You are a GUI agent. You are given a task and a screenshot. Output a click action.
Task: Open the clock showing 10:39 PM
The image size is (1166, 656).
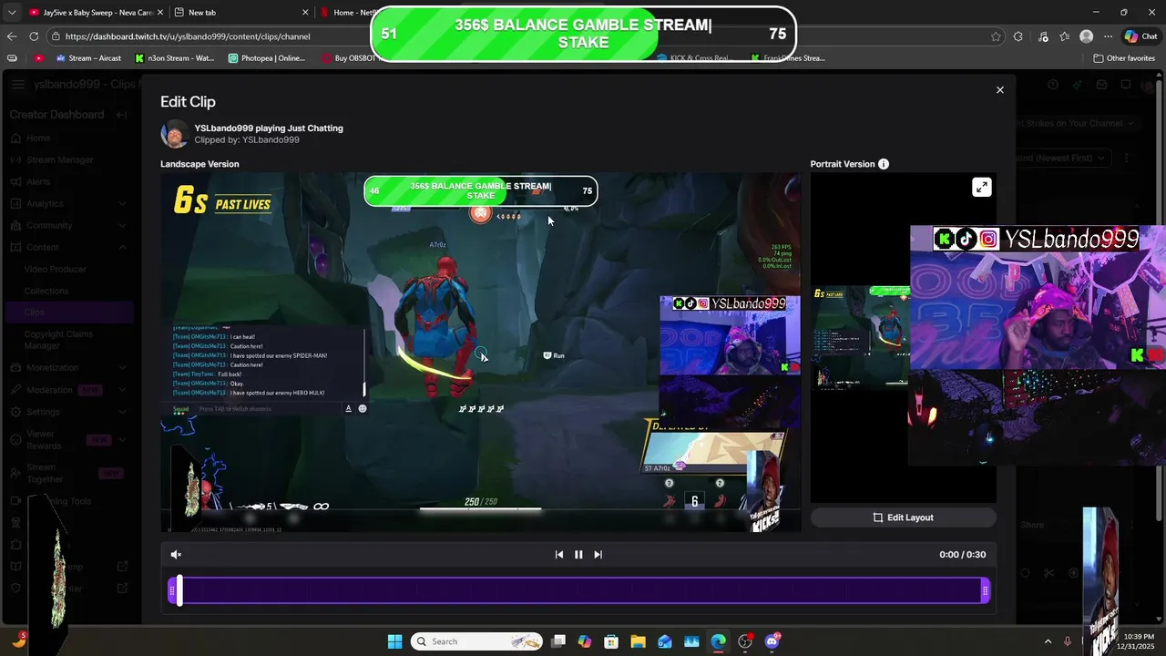pyautogui.click(x=1137, y=641)
